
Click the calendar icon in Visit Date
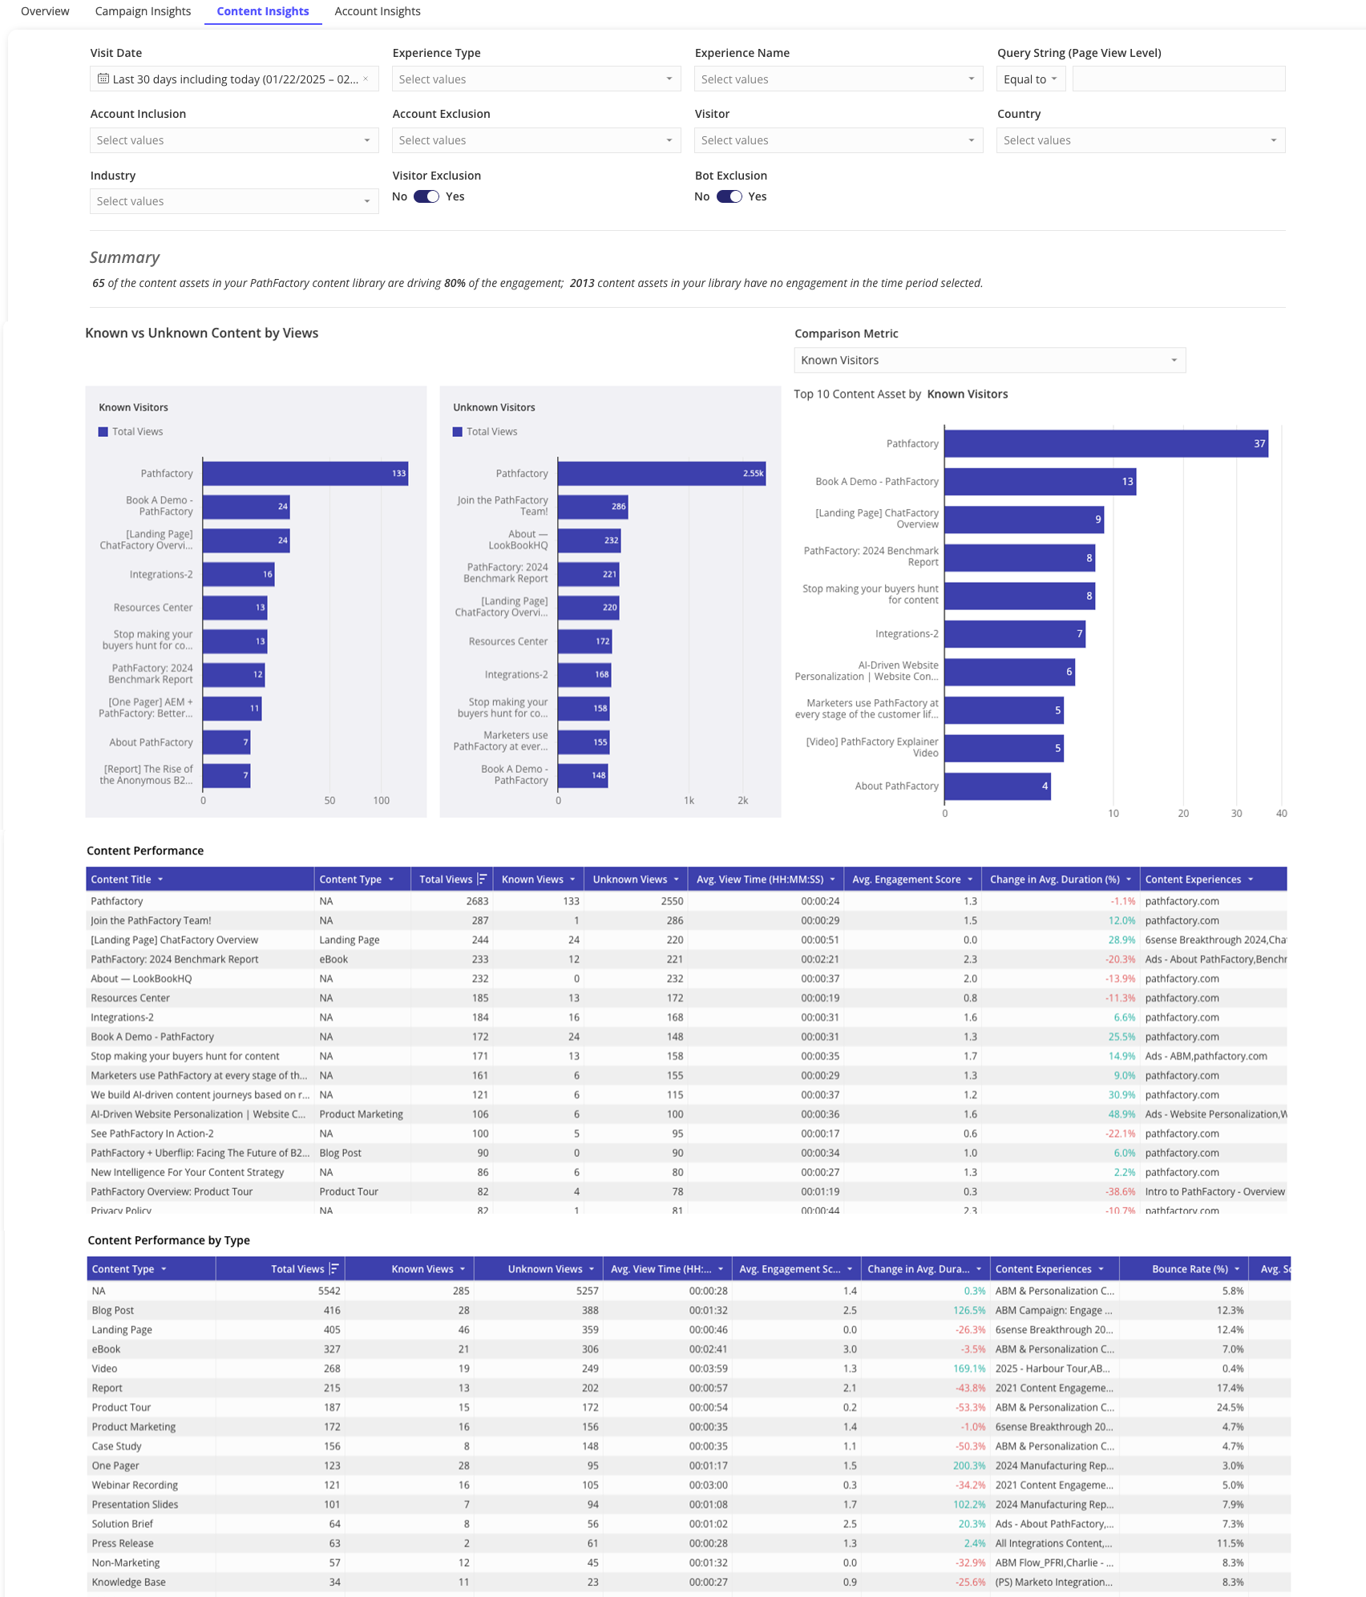103,79
